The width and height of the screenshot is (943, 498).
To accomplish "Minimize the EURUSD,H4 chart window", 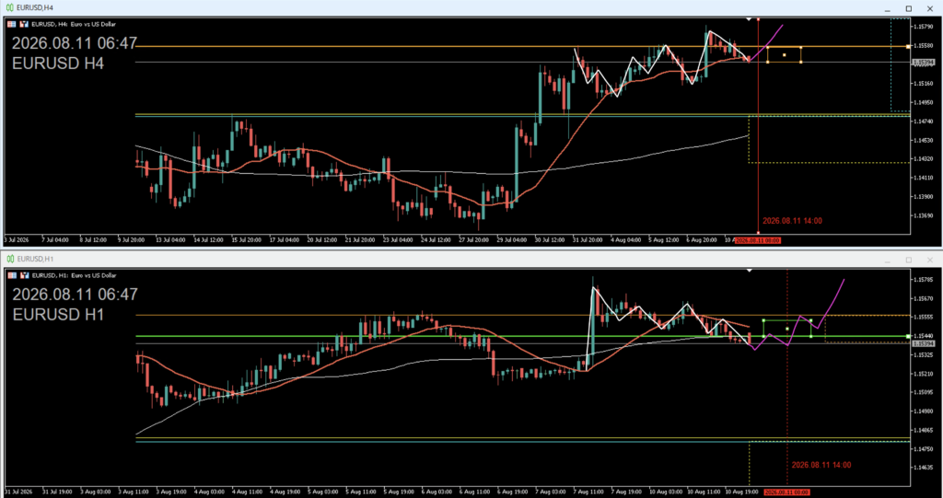I will click(x=887, y=8).
